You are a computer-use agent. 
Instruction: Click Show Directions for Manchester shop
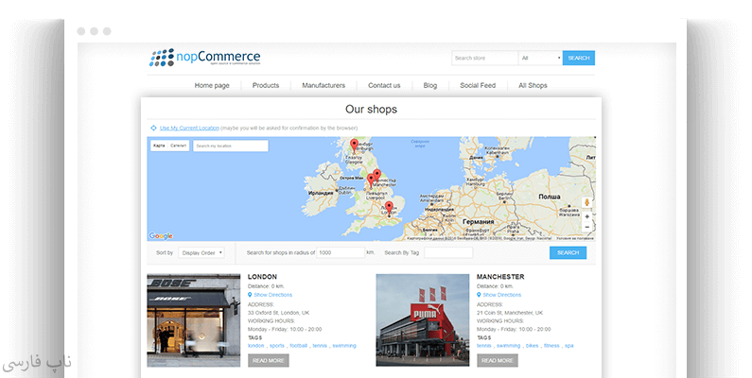pos(501,295)
